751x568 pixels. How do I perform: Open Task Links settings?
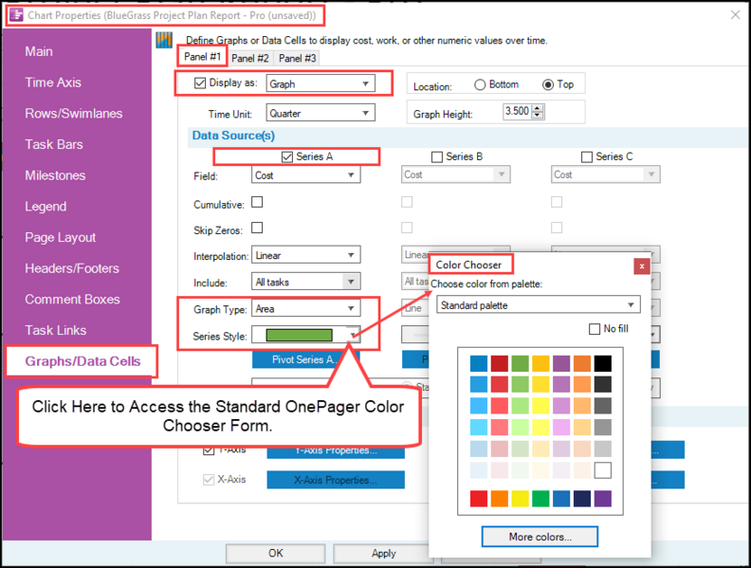[56, 330]
